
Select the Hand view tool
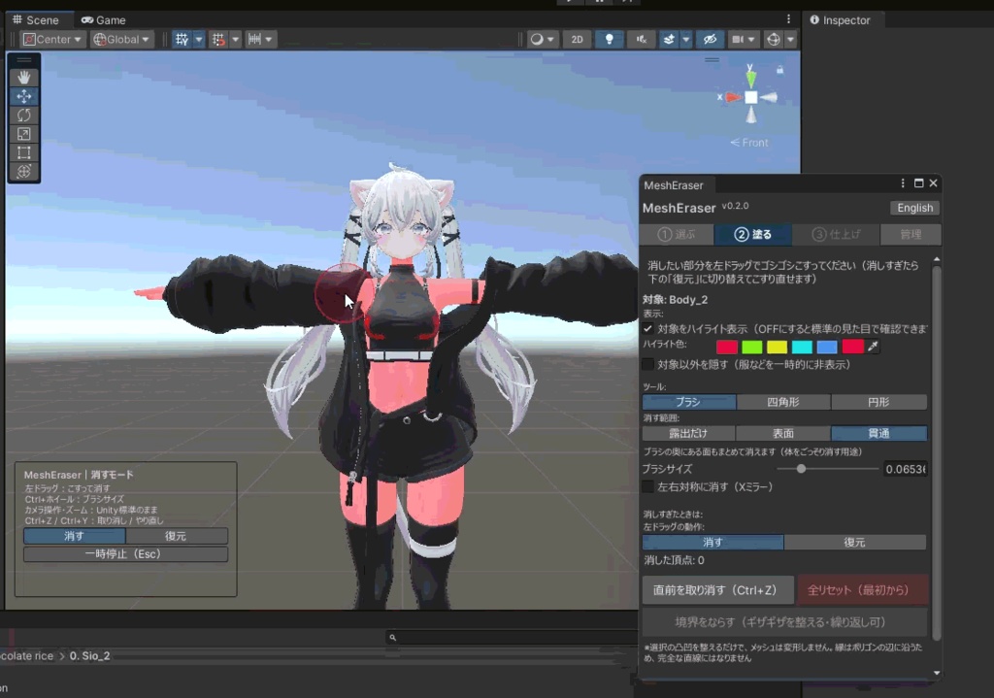(24, 78)
